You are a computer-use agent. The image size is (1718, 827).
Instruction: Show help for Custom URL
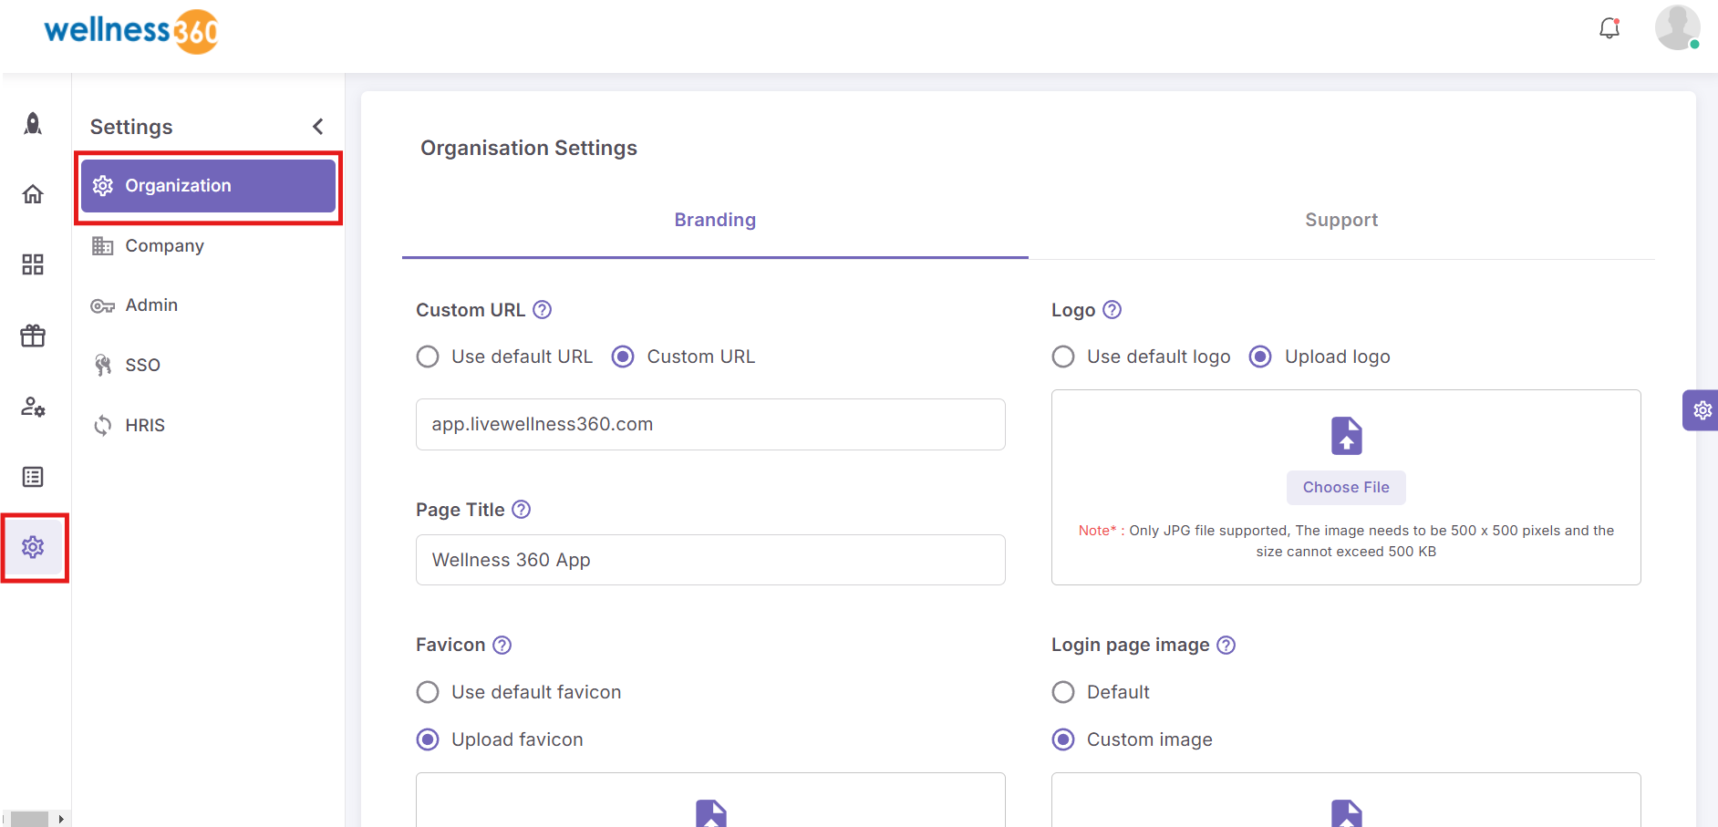pyautogui.click(x=542, y=310)
